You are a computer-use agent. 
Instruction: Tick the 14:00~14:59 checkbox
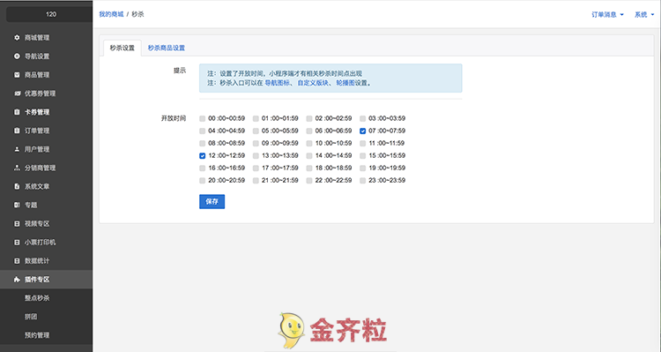click(309, 156)
